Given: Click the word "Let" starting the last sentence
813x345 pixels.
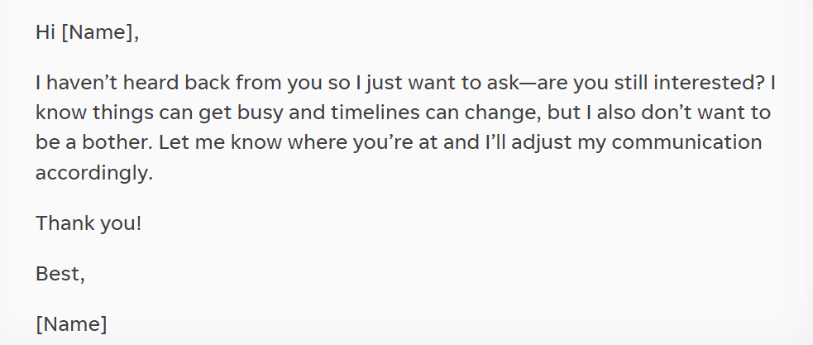Looking at the screenshot, I should coord(173,142).
